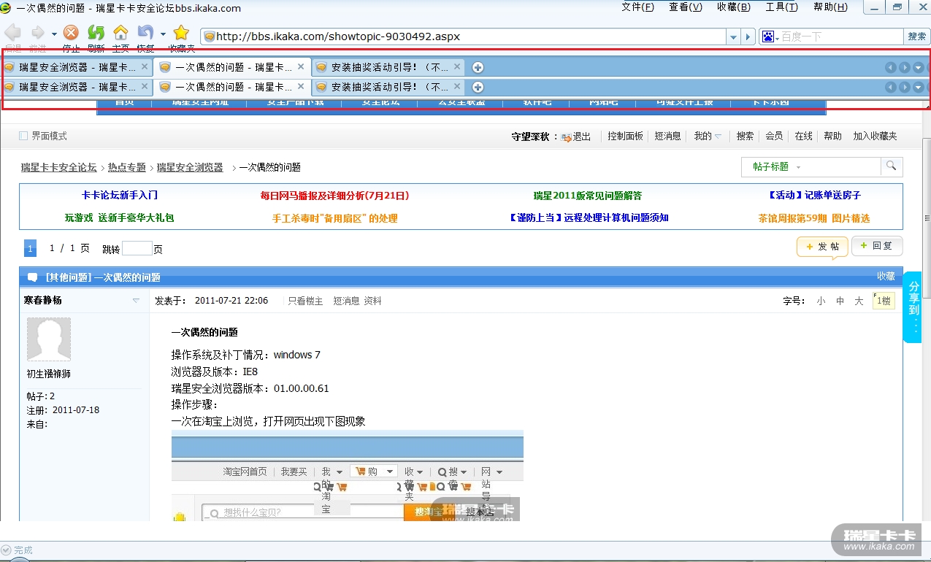
Task: Switch to 瑞星安全浏览器 tab in upper tab row
Action: (77, 67)
